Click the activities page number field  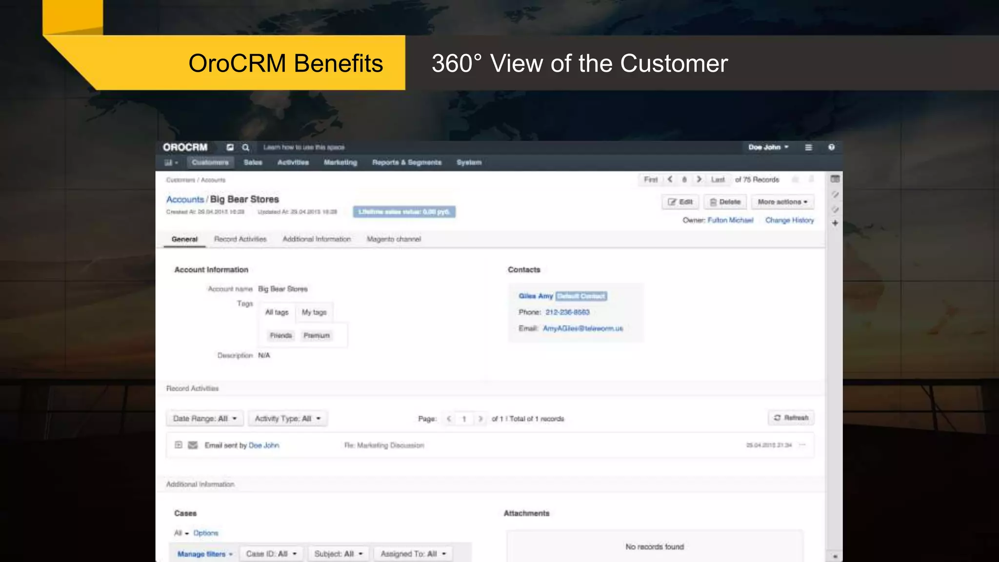point(464,419)
